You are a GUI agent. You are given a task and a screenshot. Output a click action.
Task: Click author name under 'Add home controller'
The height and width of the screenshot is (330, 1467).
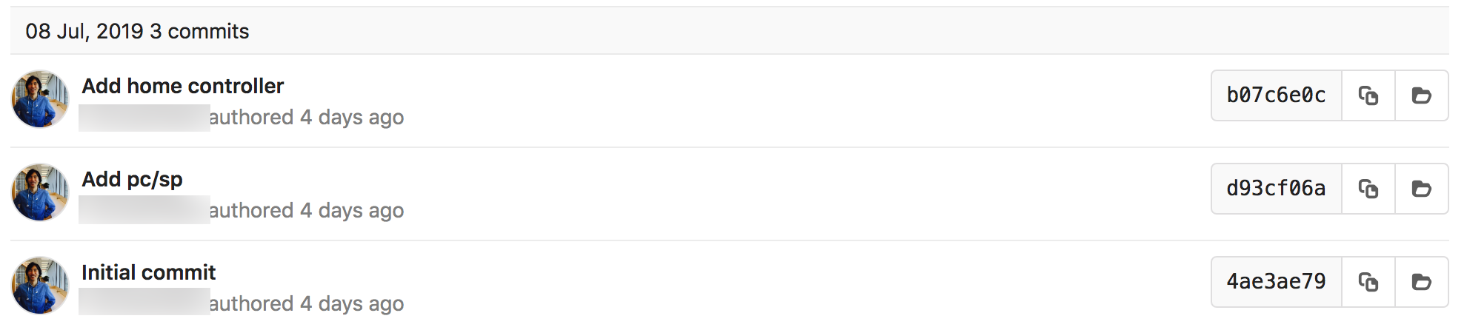144,118
